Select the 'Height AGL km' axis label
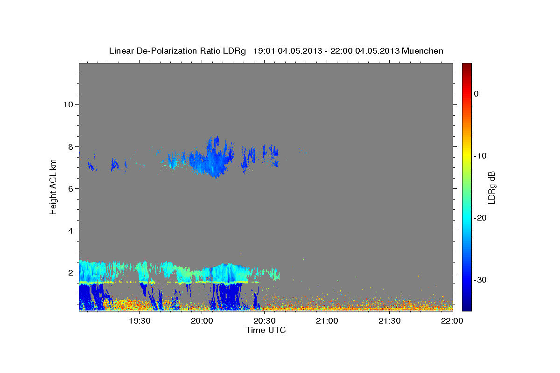560x373 pixels. click(54, 187)
